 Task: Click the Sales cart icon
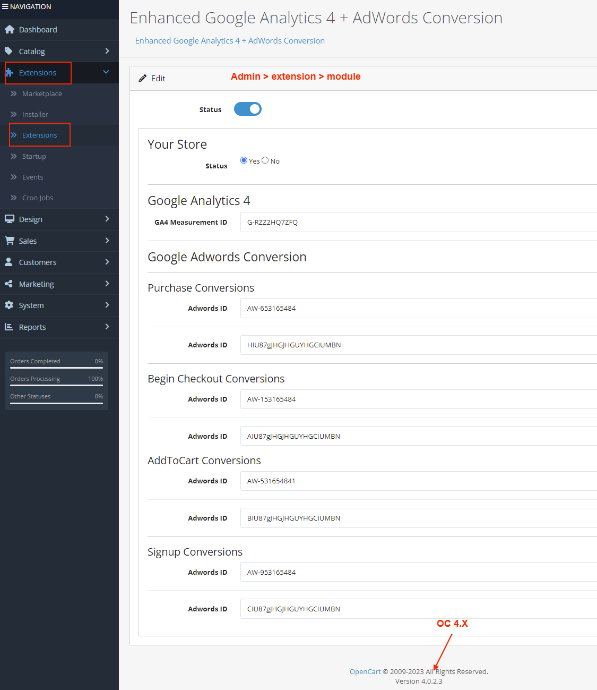coord(10,241)
